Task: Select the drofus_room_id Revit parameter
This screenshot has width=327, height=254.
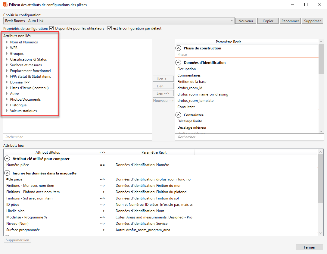Action: [190, 88]
